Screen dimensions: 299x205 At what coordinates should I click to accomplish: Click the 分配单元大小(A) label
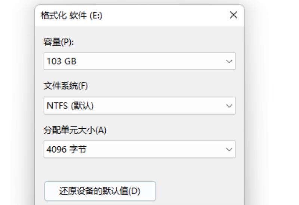75,130
